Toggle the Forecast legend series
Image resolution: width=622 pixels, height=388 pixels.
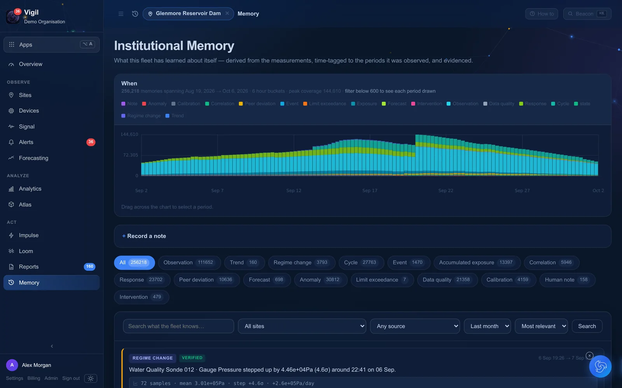coord(394,104)
